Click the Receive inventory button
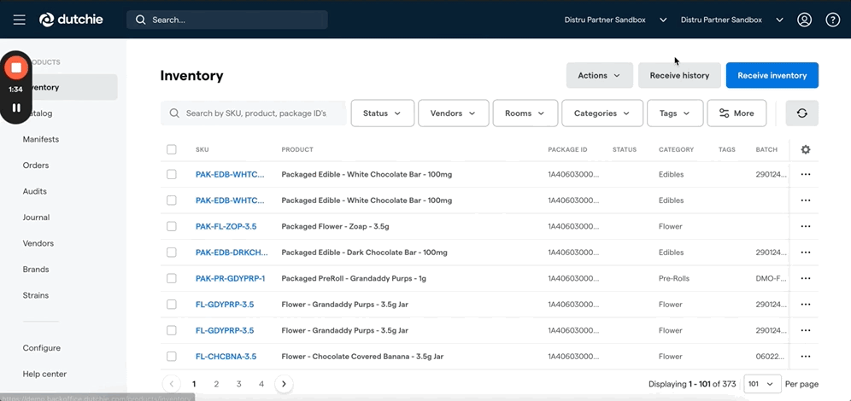Viewport: 851px width, 401px height. click(772, 75)
